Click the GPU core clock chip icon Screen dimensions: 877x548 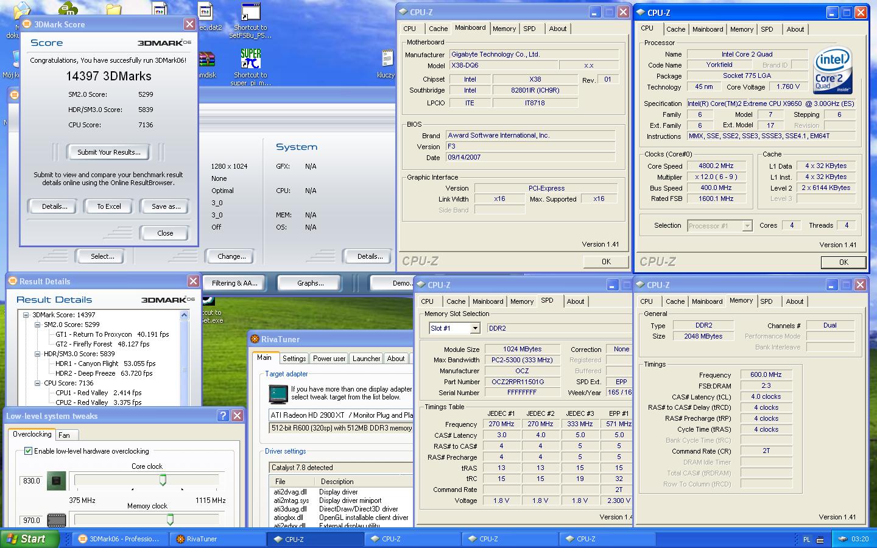click(x=57, y=481)
